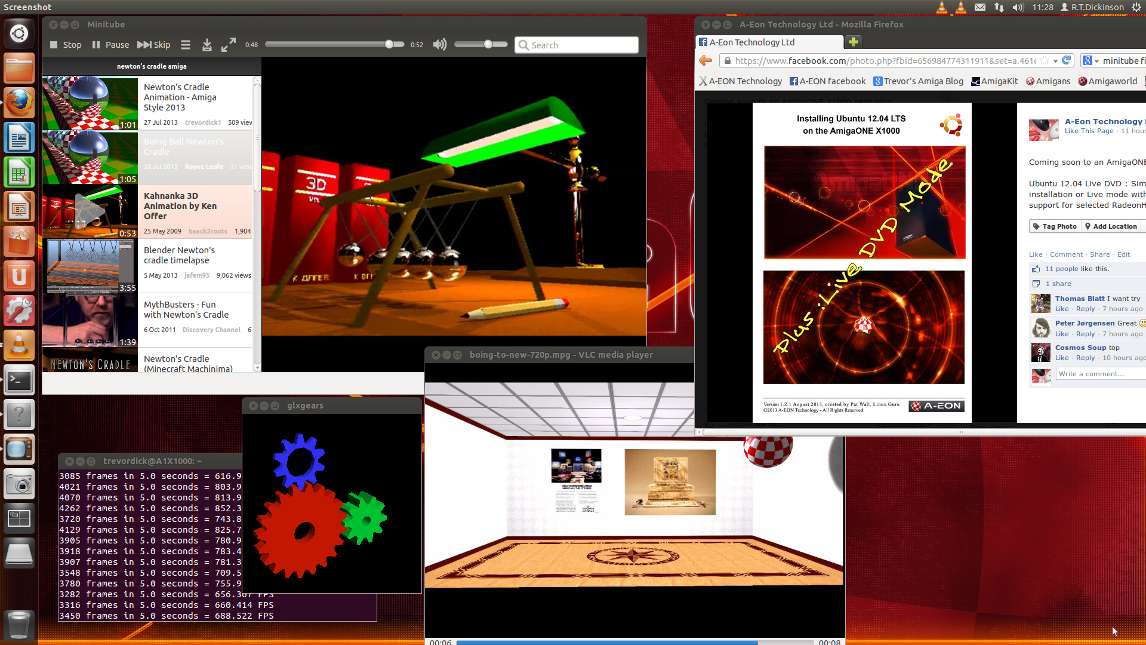The height and width of the screenshot is (645, 1146).
Task: Select Blender Newton's cradle timelapse video
Action: [179, 255]
